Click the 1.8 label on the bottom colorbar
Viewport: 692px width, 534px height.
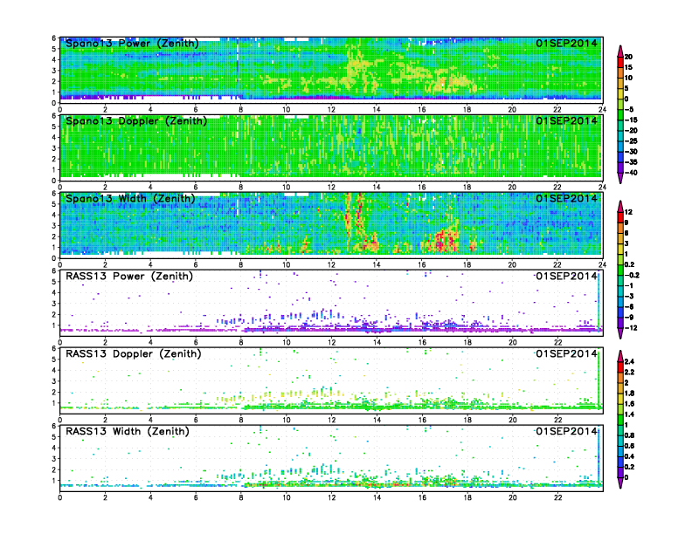630,393
